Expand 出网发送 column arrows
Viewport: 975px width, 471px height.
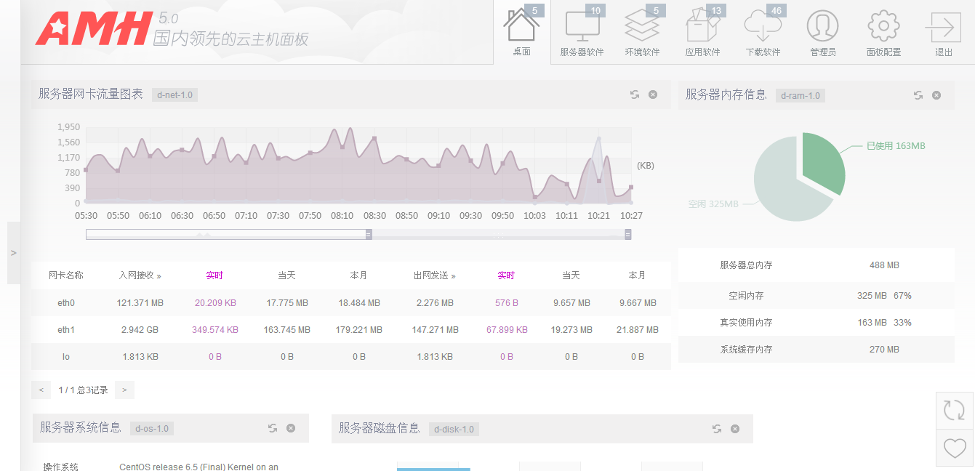coord(453,276)
